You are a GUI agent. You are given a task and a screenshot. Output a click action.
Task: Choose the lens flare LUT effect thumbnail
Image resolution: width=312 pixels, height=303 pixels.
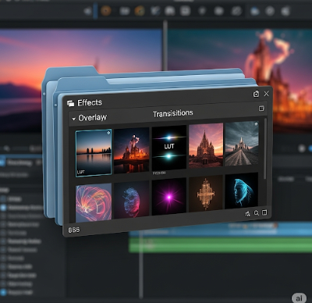(x=169, y=148)
